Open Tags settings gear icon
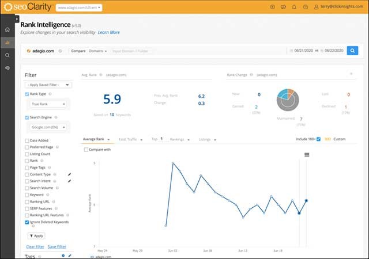Screen dimensions: 369x259 [x=63, y=255]
